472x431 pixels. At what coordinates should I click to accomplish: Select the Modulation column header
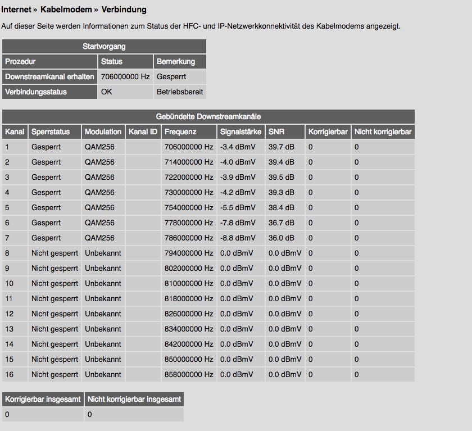pyautogui.click(x=103, y=131)
